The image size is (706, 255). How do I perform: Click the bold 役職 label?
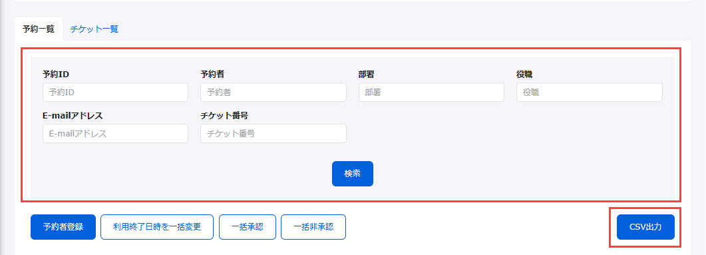(524, 75)
